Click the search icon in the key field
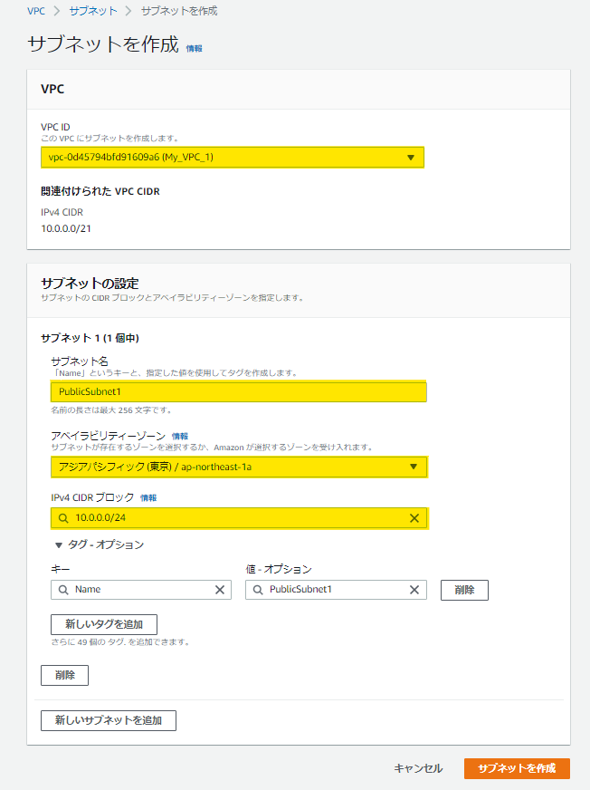The image size is (590, 790). 64,590
